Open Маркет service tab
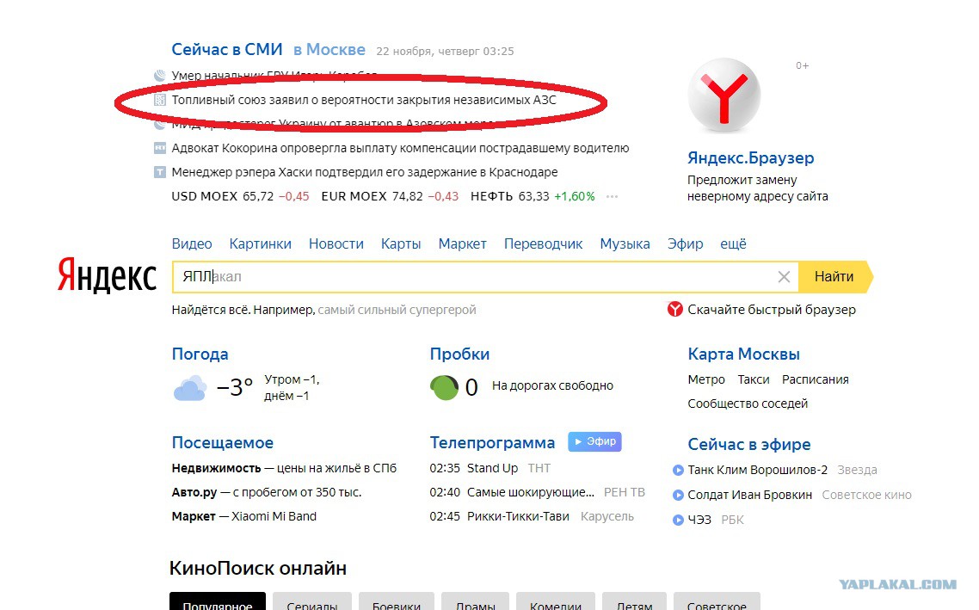The image size is (979, 610). tap(462, 243)
